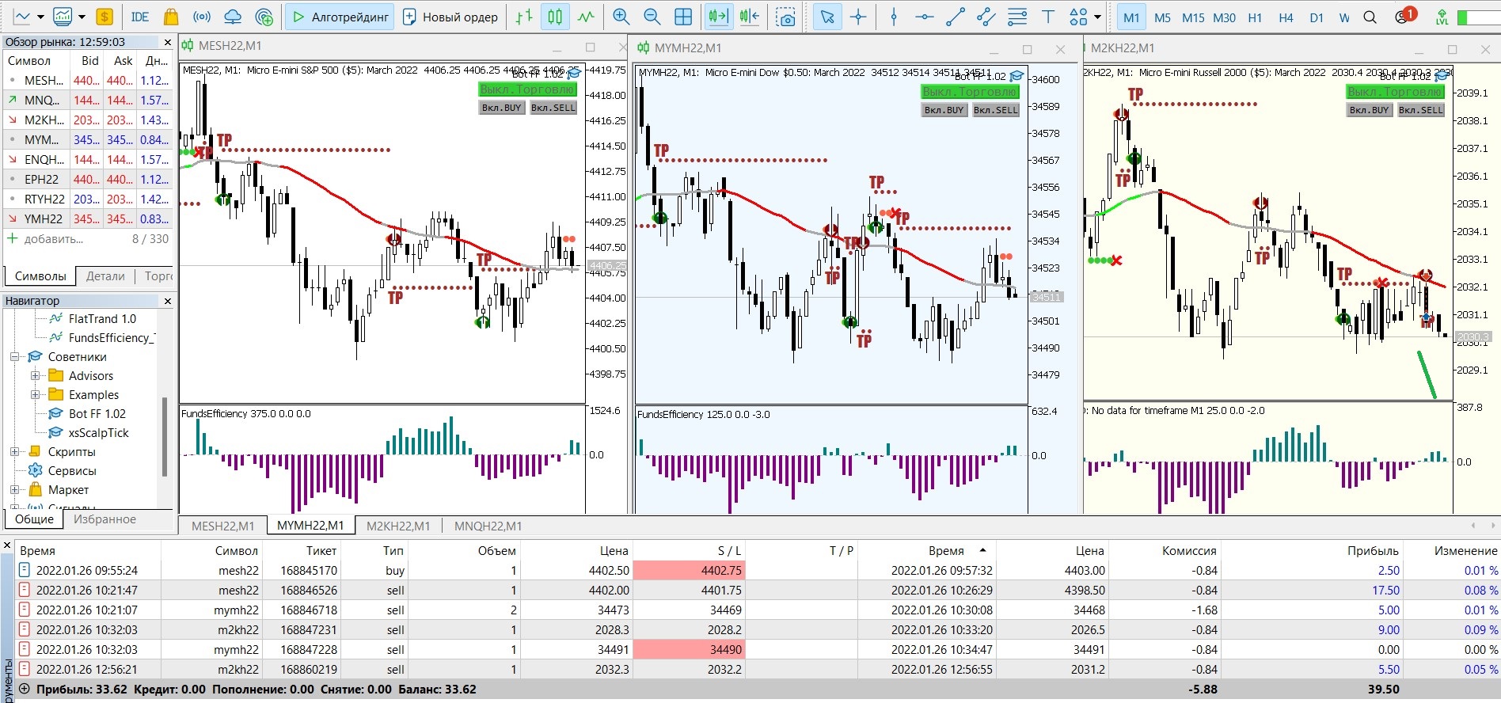Select the Fibonacci retracement tool
Screen dimensions: 1501x703
[x=1017, y=17]
